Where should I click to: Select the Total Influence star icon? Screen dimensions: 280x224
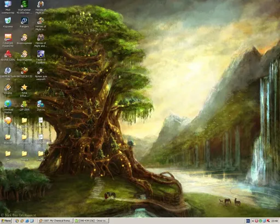click(24, 90)
